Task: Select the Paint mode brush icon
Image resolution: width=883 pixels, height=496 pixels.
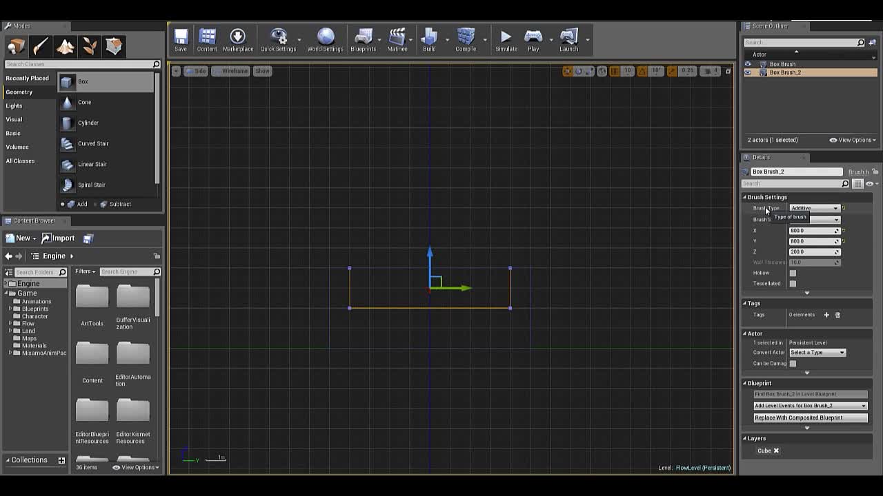Action: 40,46
